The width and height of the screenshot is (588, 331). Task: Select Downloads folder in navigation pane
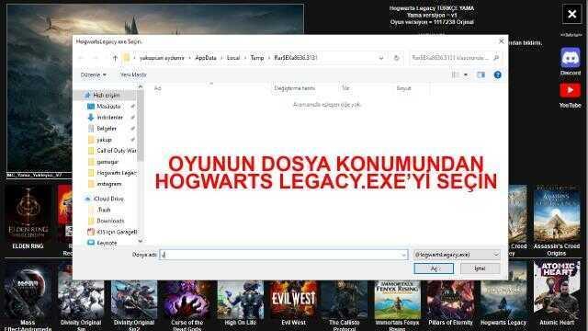[x=110, y=221]
